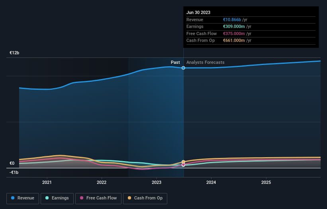327x209 pixels.
Task: Click the Jun 30 2023 tooltip date
Action: (x=198, y=12)
